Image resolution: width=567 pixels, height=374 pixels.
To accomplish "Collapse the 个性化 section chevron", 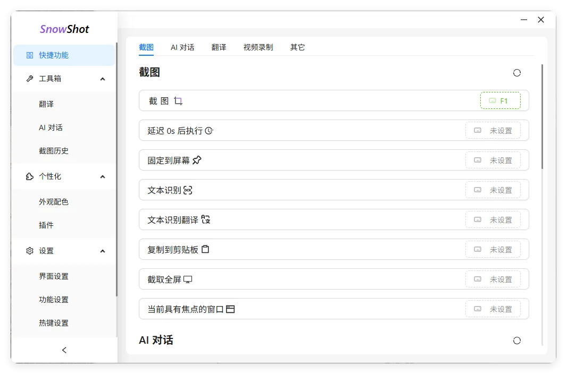I will pos(102,176).
